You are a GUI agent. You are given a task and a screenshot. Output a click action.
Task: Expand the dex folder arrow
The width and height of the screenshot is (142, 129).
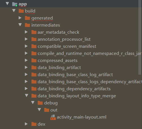click(26, 124)
